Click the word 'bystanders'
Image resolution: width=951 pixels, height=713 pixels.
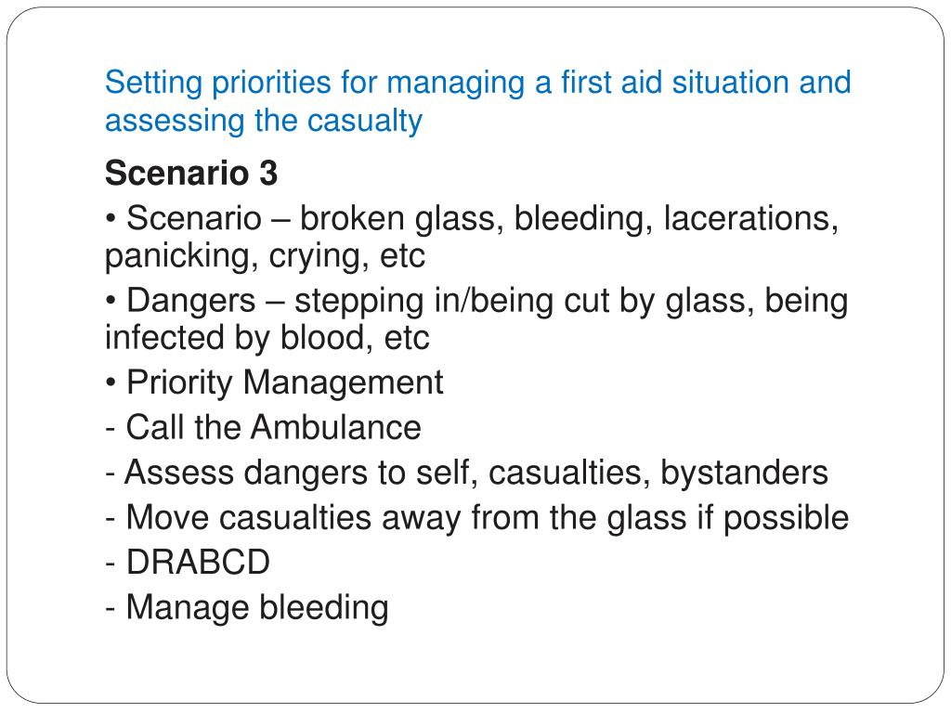pos(744,473)
